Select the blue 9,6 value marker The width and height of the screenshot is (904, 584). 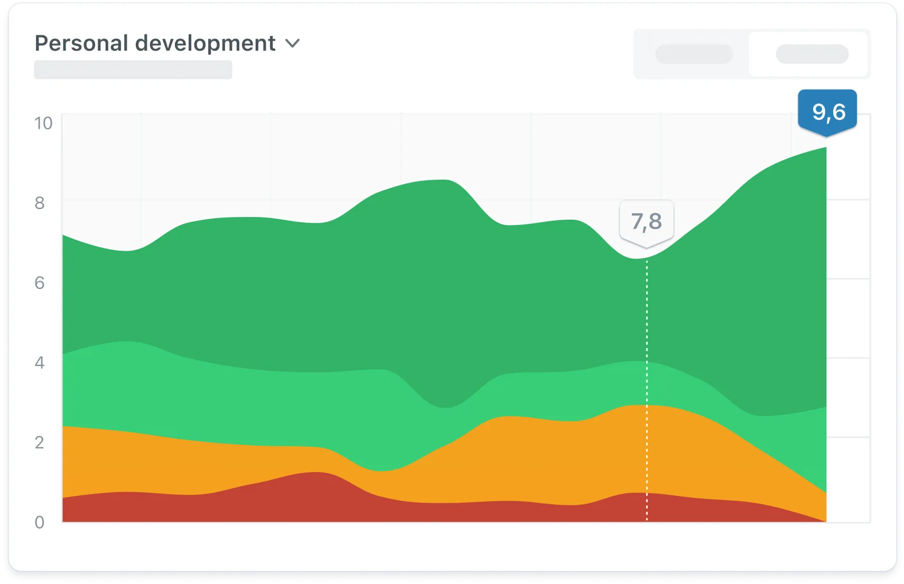[827, 112]
